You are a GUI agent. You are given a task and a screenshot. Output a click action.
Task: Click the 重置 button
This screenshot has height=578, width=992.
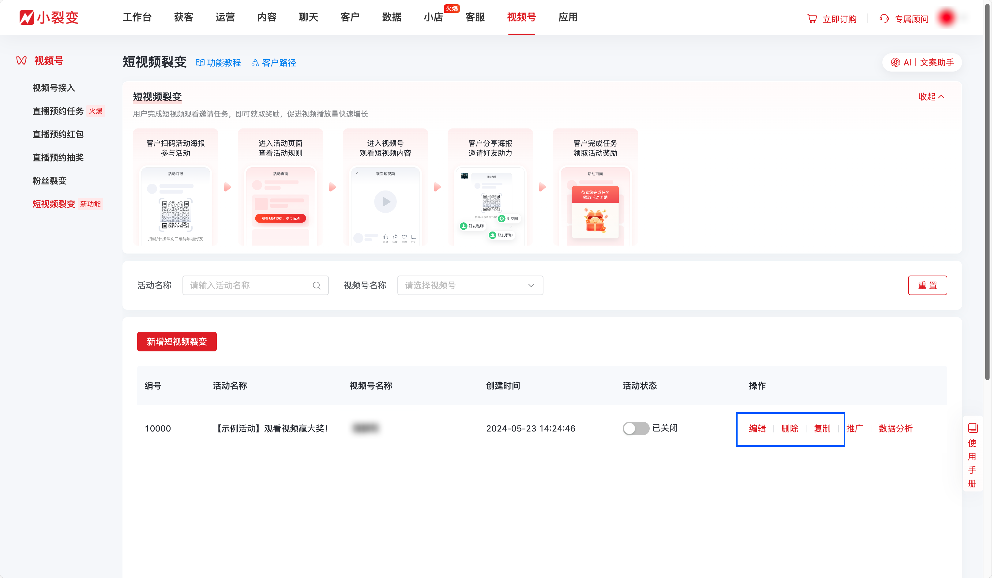927,285
